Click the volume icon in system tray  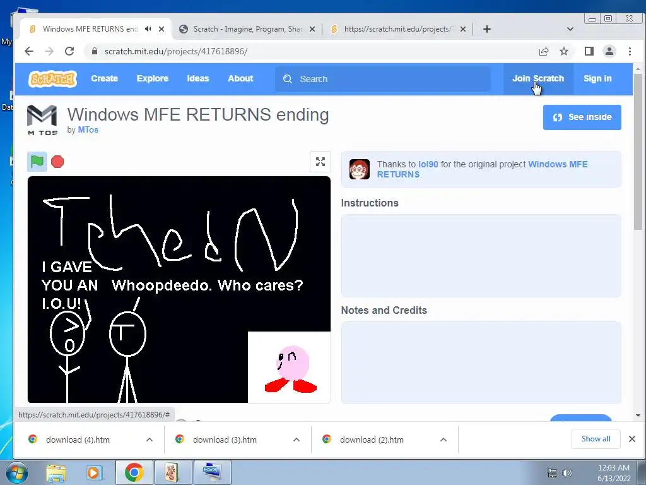(567, 473)
